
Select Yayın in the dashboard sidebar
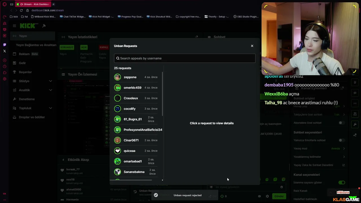click(33, 36)
